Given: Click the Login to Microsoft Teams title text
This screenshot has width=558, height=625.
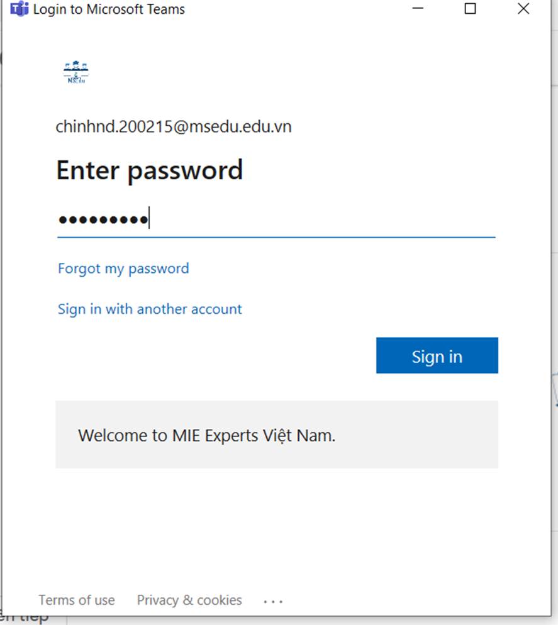Looking at the screenshot, I should (x=109, y=9).
